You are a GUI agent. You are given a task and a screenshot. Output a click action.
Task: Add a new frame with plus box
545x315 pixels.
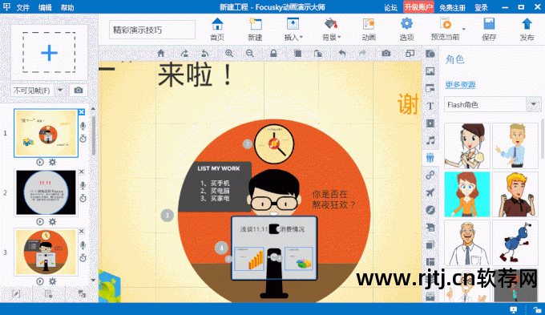click(49, 53)
